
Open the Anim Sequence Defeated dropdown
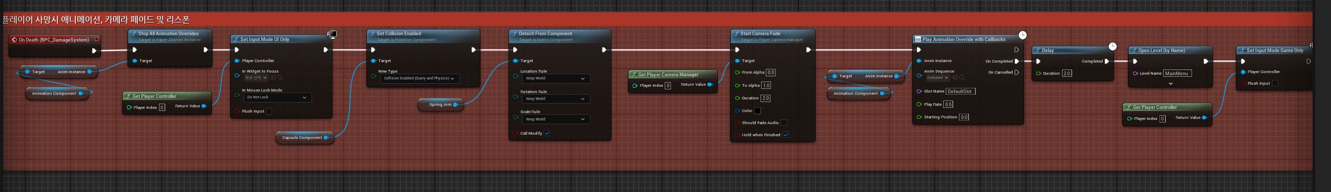(x=937, y=78)
